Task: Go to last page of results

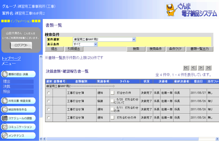Action: click(208, 68)
